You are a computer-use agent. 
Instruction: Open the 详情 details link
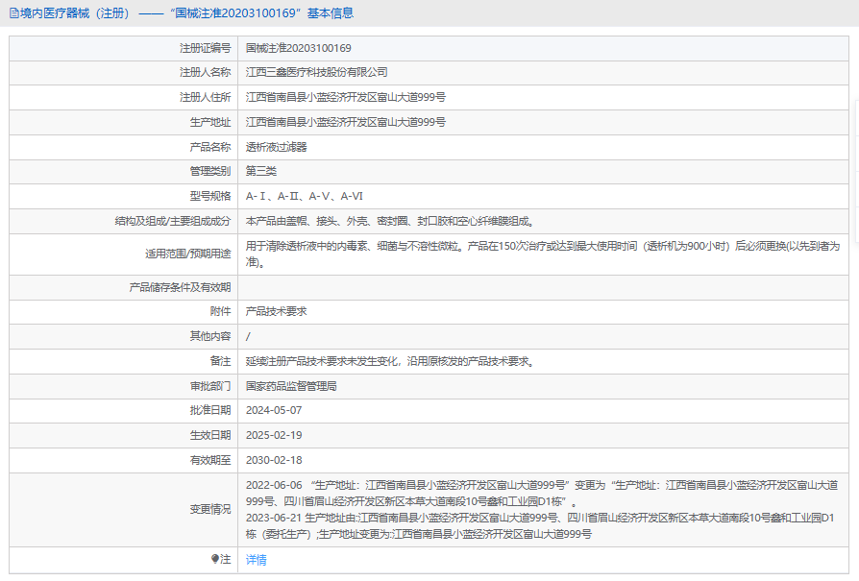(x=257, y=560)
